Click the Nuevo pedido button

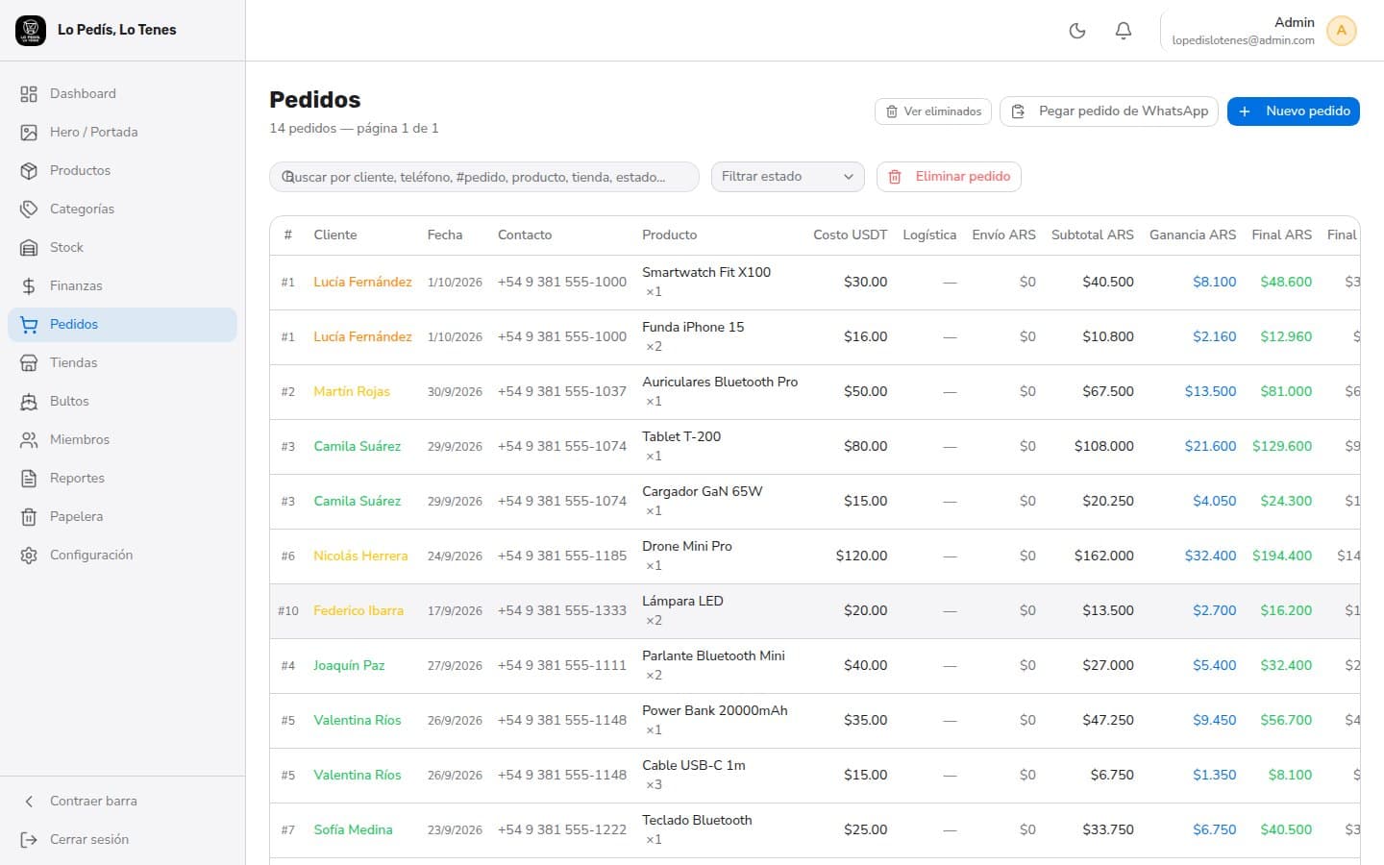(x=1294, y=111)
